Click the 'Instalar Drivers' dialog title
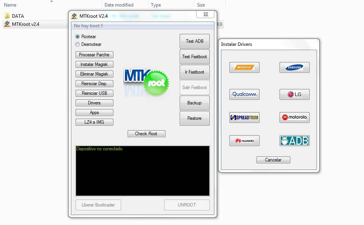364x225 pixels. (x=236, y=44)
